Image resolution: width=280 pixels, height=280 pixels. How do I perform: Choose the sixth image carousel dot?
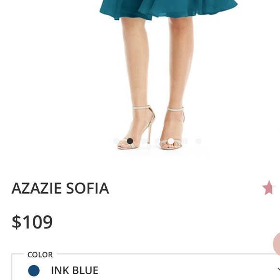(x=184, y=141)
